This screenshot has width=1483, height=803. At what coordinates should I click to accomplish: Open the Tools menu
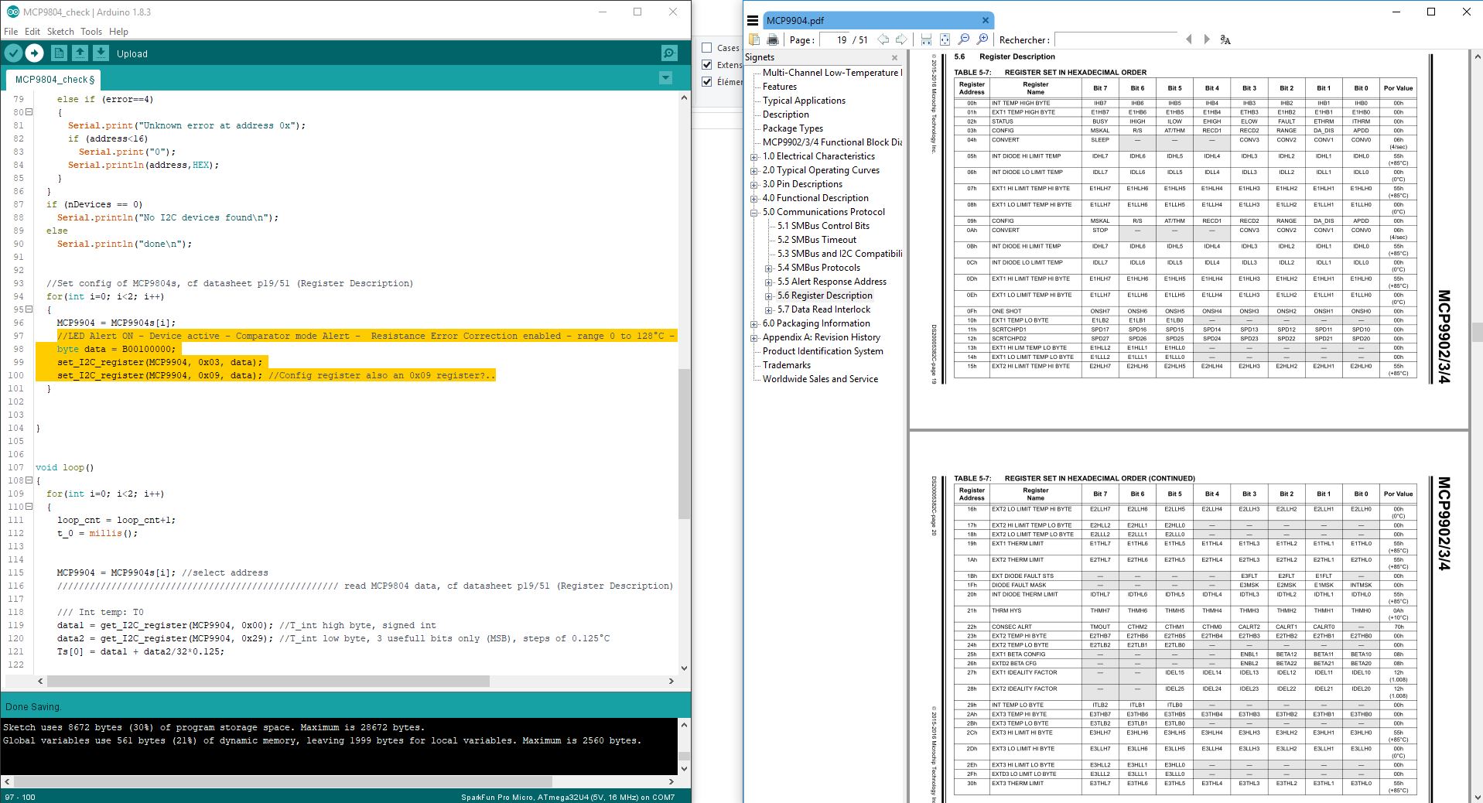click(x=91, y=32)
